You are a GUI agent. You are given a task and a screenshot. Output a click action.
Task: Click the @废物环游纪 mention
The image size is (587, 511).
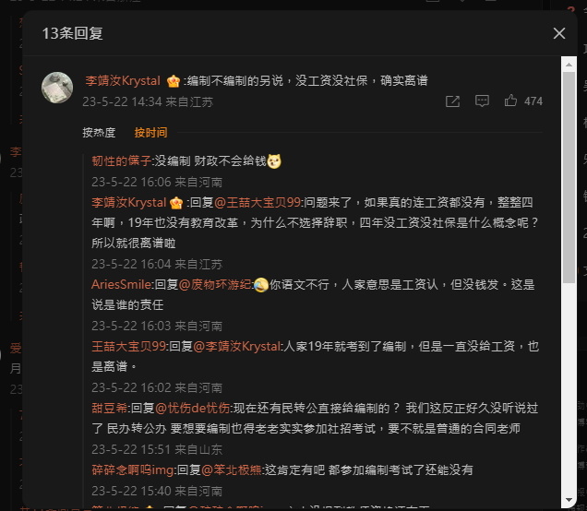215,285
